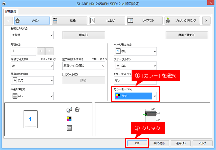Switch to the 給紙 tab
The width and height of the screenshot is (216, 150).
[x=69, y=21]
